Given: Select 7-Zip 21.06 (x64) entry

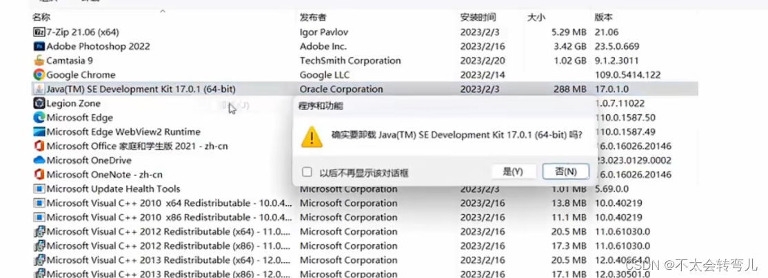Looking at the screenshot, I should coord(83,32).
